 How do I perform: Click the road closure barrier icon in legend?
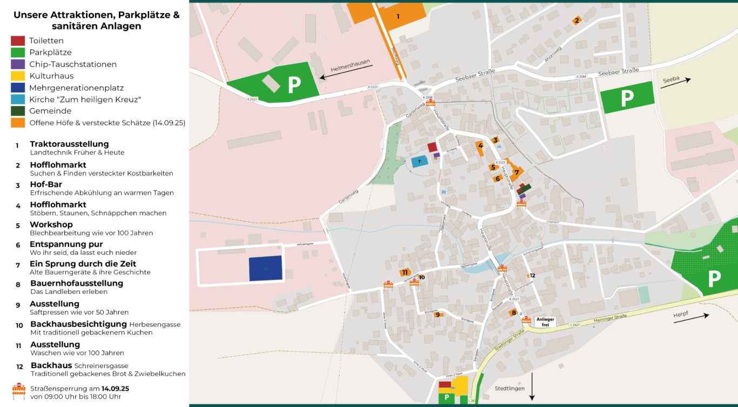[x=19, y=391]
